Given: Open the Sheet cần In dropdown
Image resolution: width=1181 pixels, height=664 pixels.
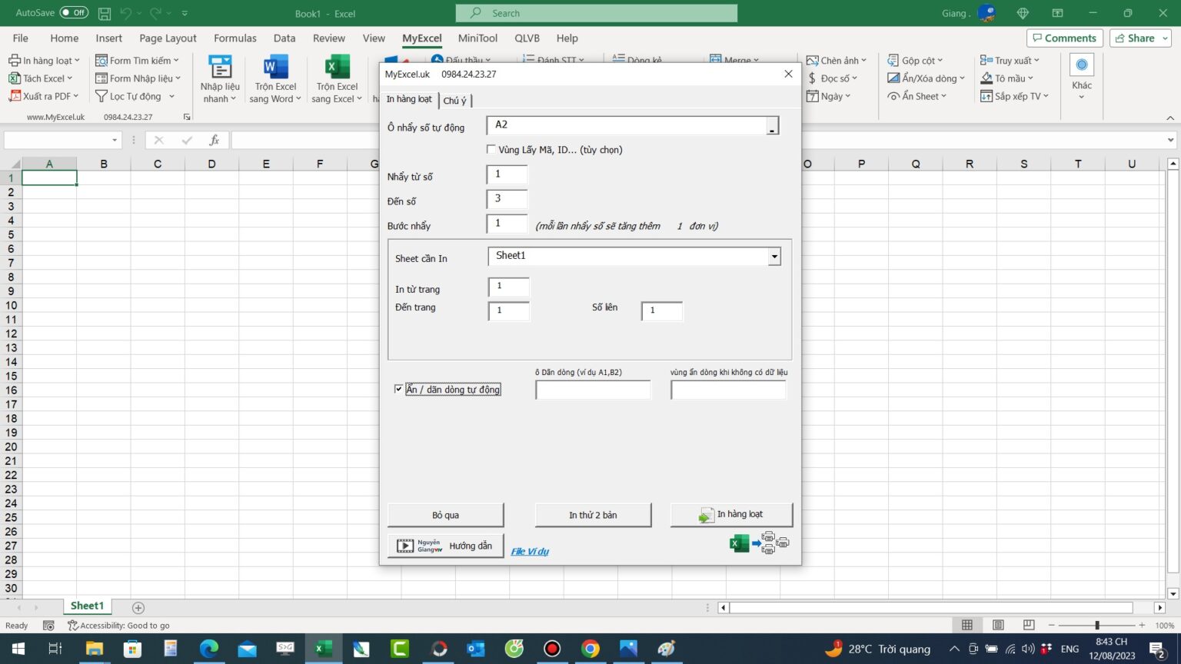Looking at the screenshot, I should tap(773, 256).
